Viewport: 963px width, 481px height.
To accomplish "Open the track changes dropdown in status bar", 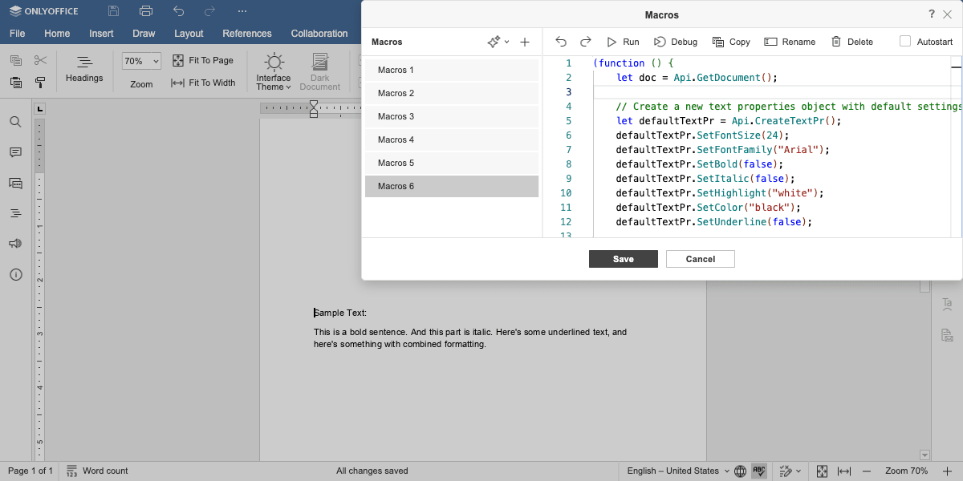I will click(x=790, y=471).
